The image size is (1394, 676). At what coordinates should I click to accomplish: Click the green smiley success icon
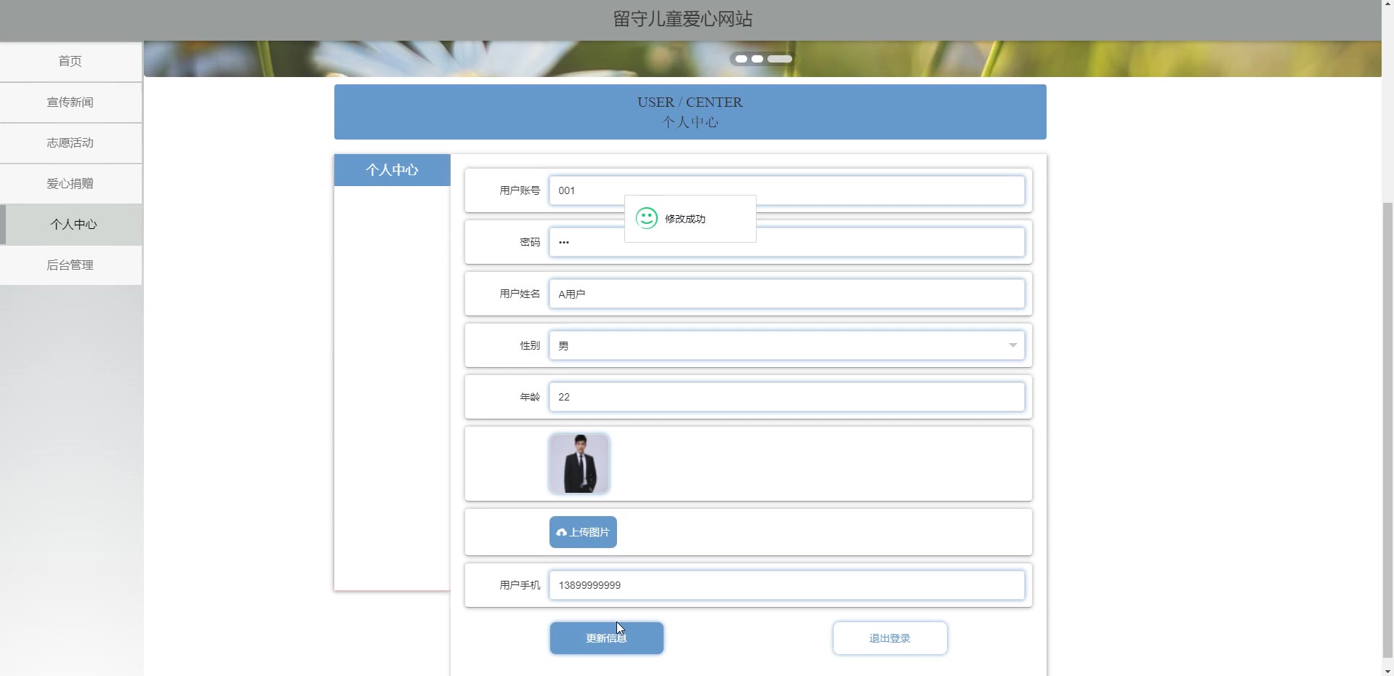coord(646,218)
